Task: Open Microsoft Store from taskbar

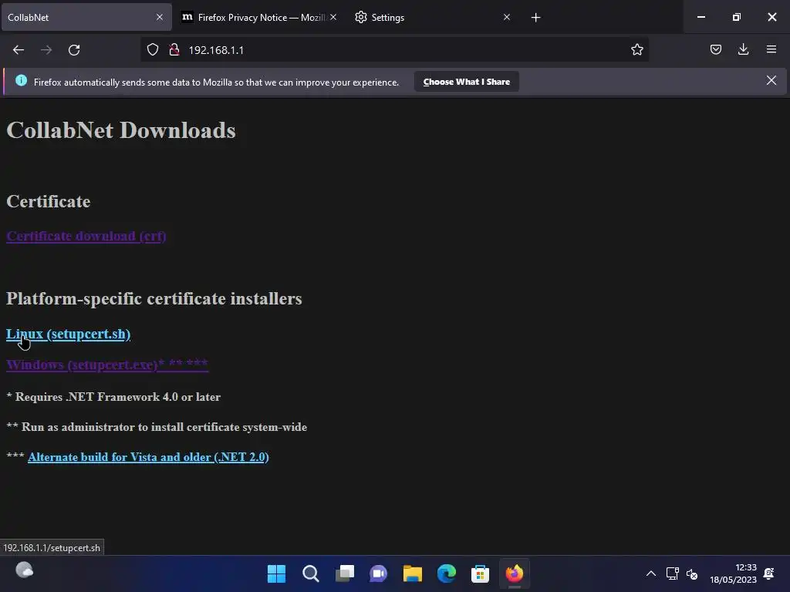Action: point(480,573)
